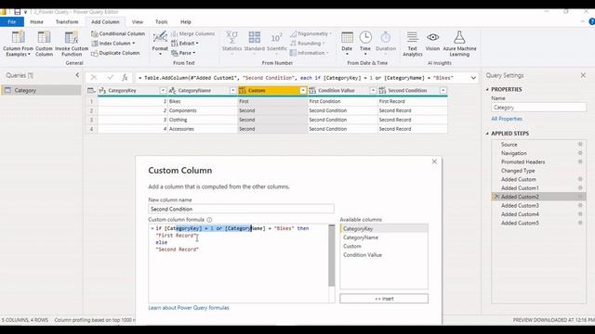Close the Custom Column dialog
The width and height of the screenshot is (595, 334).
tap(434, 161)
